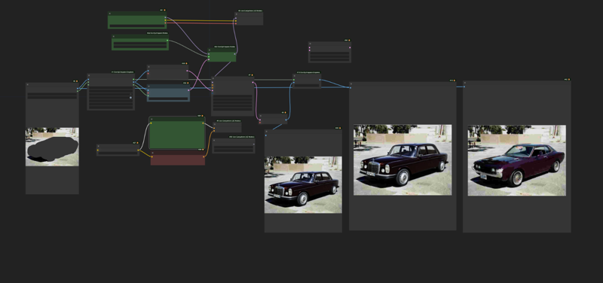Click the pink output port on the isolated top-right node
This screenshot has height=283, width=603.
click(x=350, y=47)
